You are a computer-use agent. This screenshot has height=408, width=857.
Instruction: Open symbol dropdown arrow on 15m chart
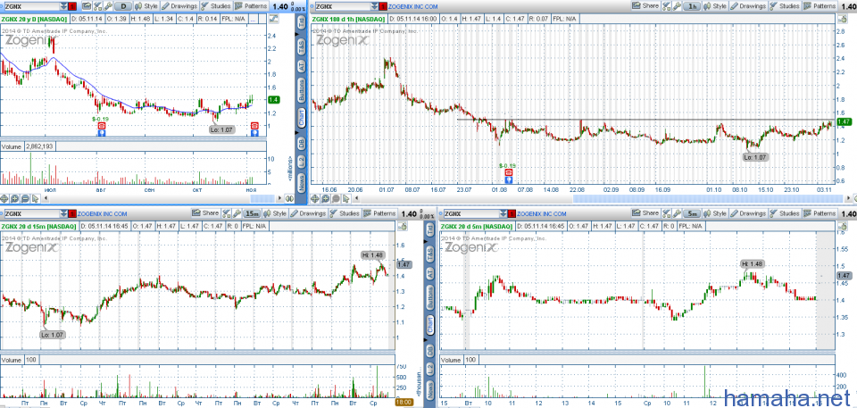click(64, 214)
